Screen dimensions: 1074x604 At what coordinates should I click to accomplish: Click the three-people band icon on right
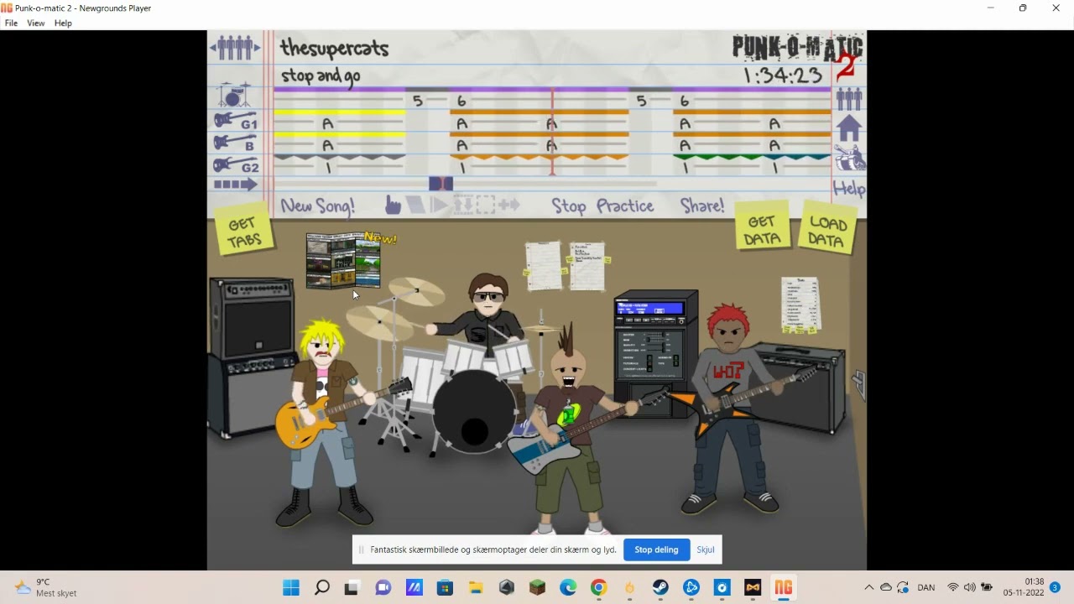(x=849, y=99)
